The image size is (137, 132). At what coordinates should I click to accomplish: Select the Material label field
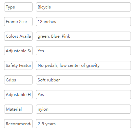(18, 109)
